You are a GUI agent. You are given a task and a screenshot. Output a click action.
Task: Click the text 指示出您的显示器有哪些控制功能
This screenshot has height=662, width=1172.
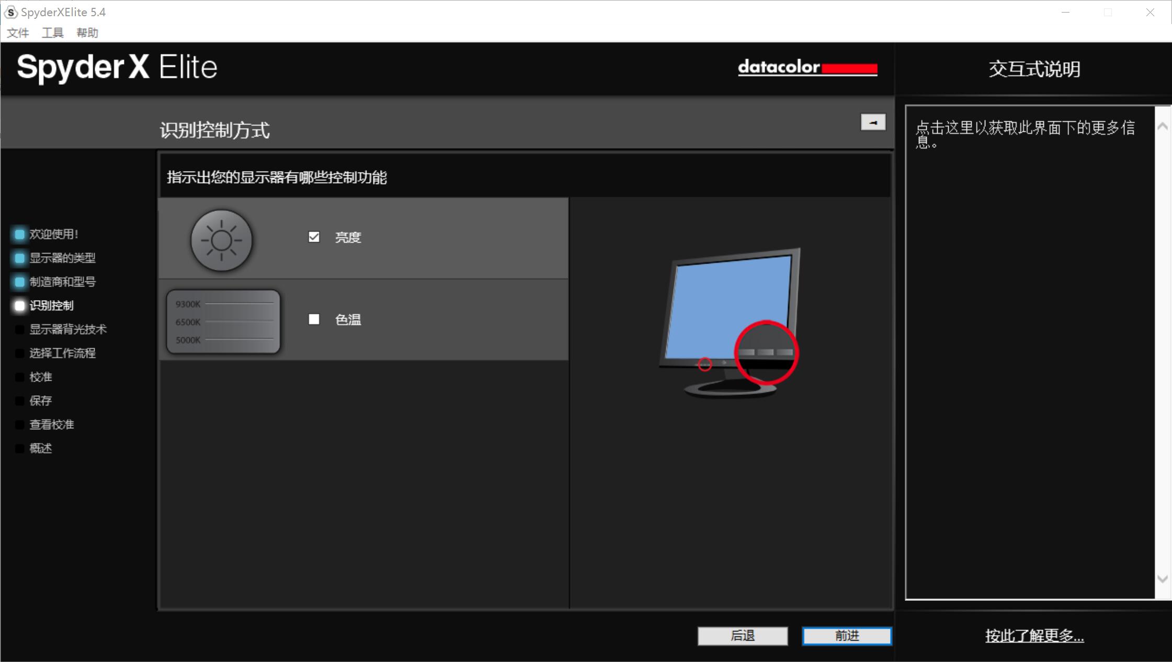tap(277, 177)
